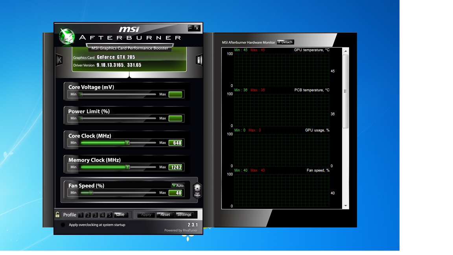The width and height of the screenshot is (453, 255).
Task: Toggle the profile lock padlock icon
Action: [57, 214]
